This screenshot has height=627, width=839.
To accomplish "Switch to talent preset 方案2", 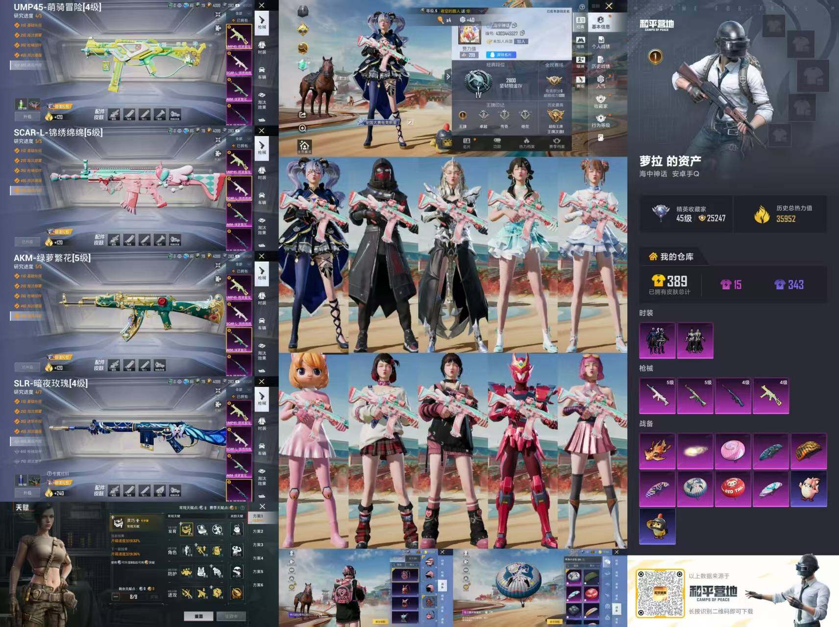I will pos(258,531).
